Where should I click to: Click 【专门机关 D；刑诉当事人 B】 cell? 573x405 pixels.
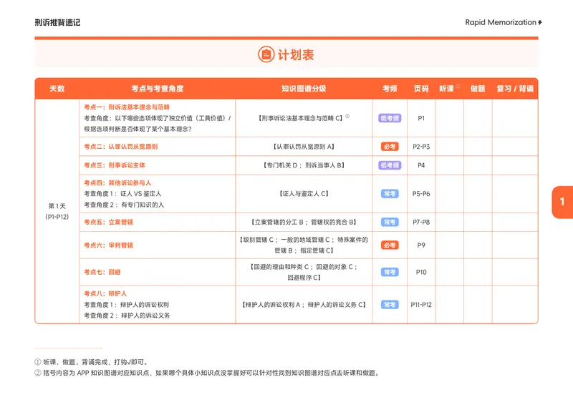pos(304,165)
